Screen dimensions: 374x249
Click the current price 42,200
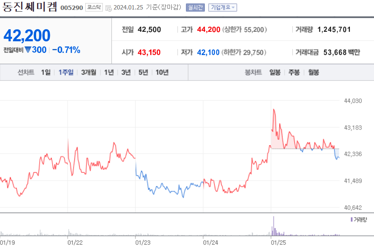pos(27,36)
